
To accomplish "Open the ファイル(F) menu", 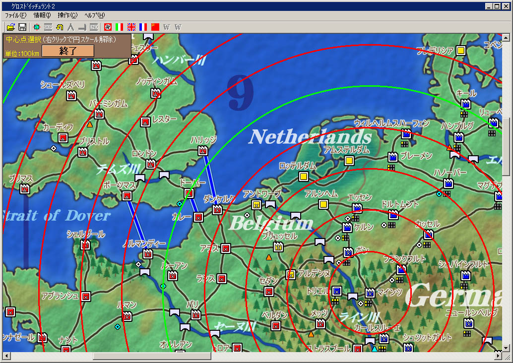I will [x=15, y=15].
